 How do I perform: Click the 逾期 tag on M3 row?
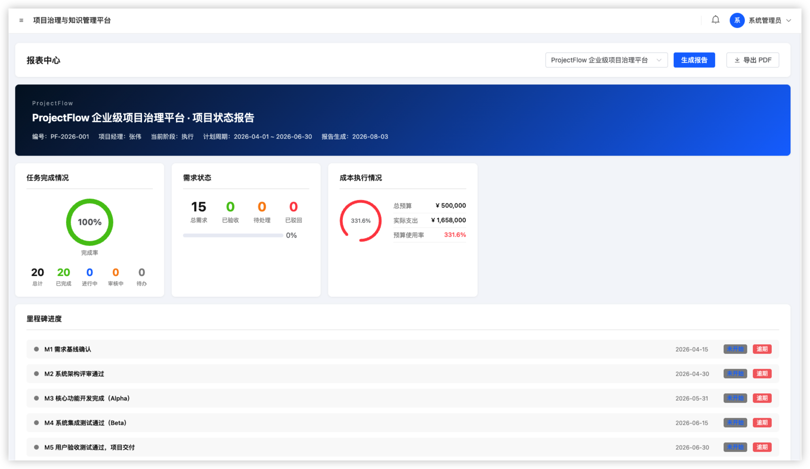coord(762,398)
